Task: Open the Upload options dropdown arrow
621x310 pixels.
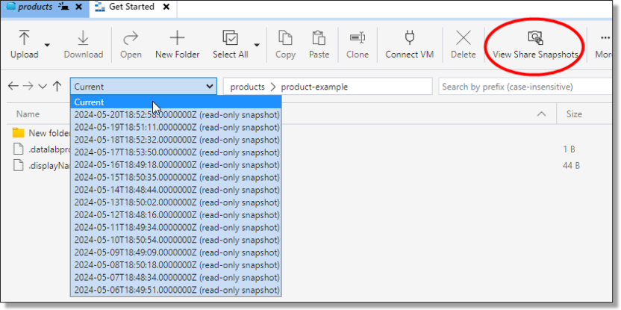Action: 47,45
